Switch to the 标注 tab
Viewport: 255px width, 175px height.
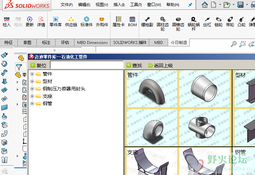point(46,43)
